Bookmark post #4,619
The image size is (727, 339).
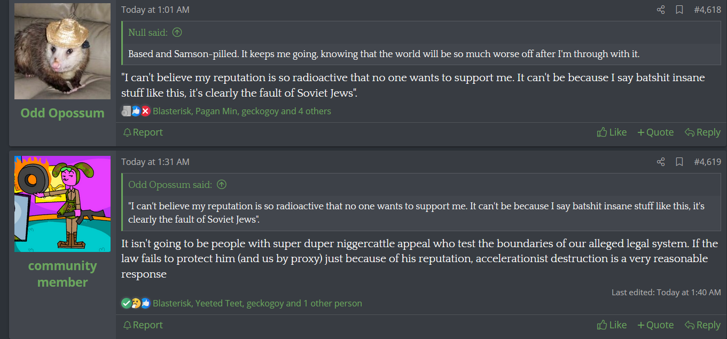[679, 162]
